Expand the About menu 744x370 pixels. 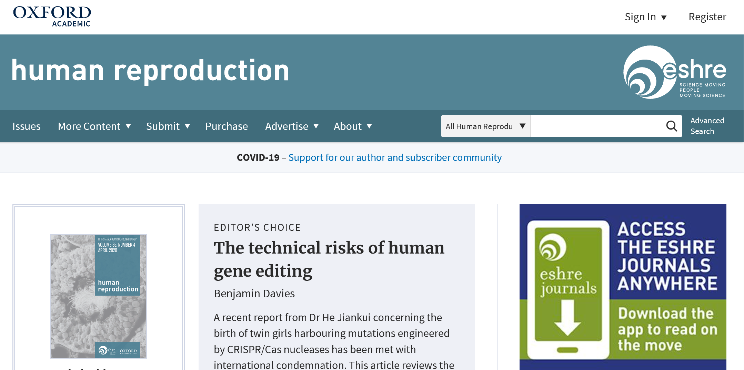click(353, 126)
